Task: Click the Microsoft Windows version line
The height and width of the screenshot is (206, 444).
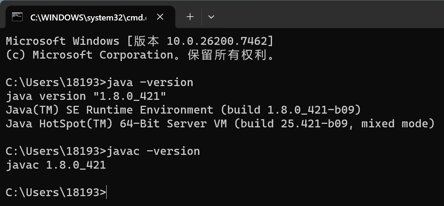Action: pyautogui.click(x=140, y=41)
